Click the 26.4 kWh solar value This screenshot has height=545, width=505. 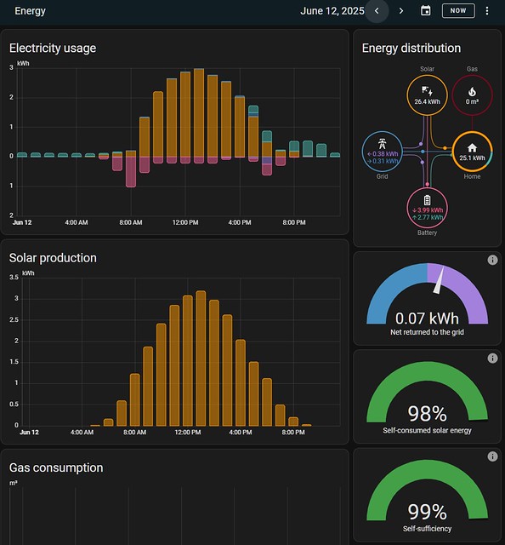(427, 101)
